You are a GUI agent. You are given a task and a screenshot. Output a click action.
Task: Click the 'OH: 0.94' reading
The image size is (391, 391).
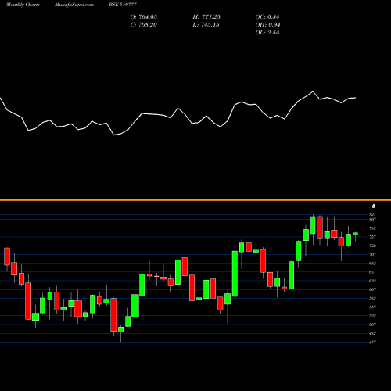click(267, 25)
